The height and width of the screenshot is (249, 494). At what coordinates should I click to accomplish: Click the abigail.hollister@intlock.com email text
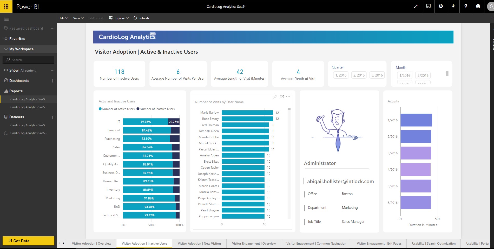point(340,181)
